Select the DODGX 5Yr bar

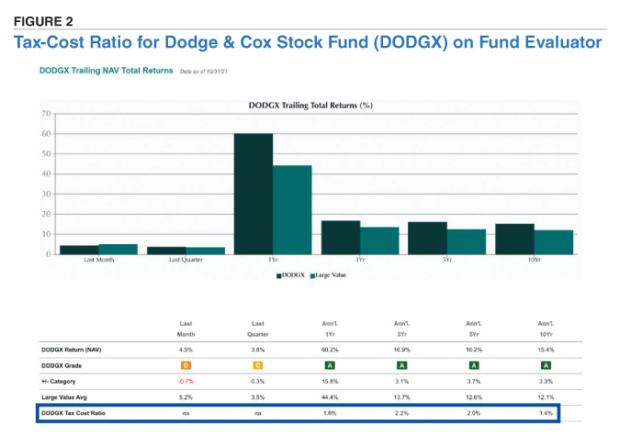[427, 238]
